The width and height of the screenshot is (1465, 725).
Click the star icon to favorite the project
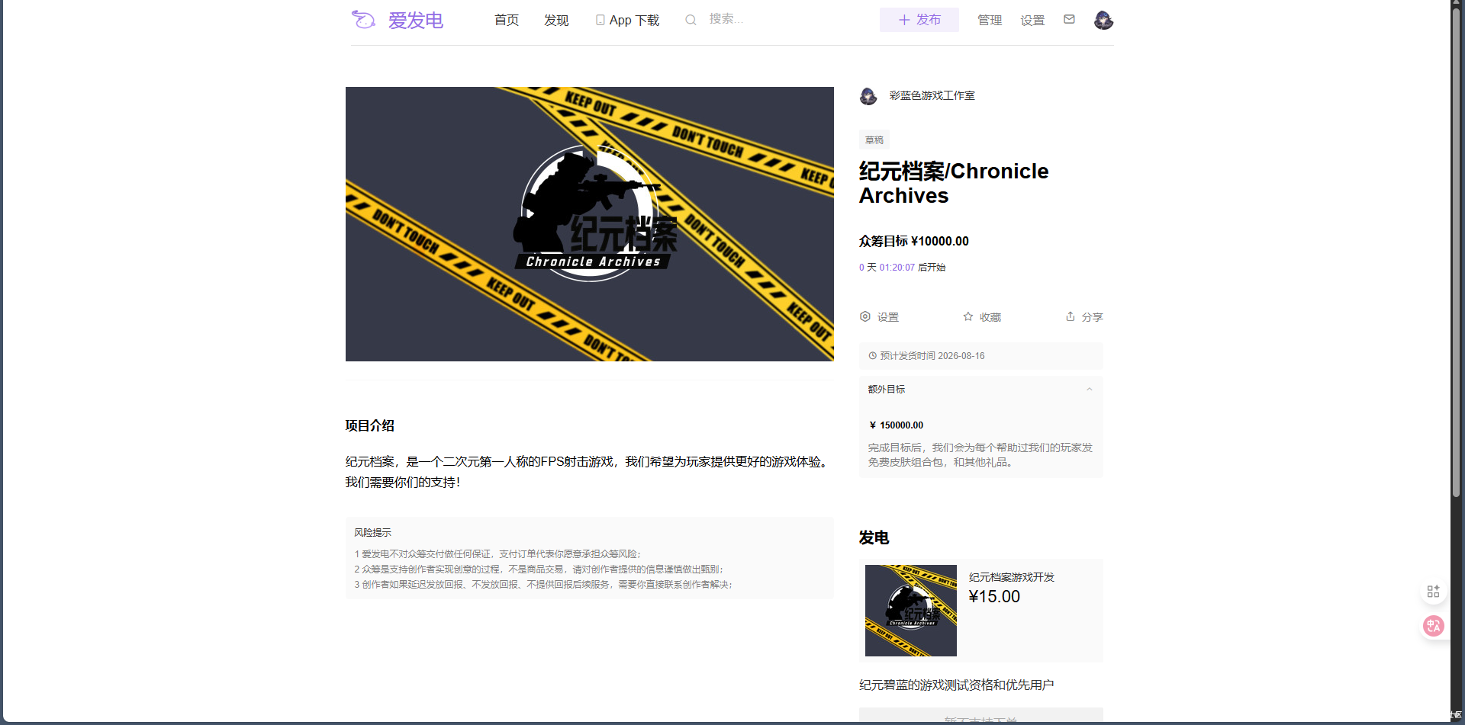tap(968, 316)
